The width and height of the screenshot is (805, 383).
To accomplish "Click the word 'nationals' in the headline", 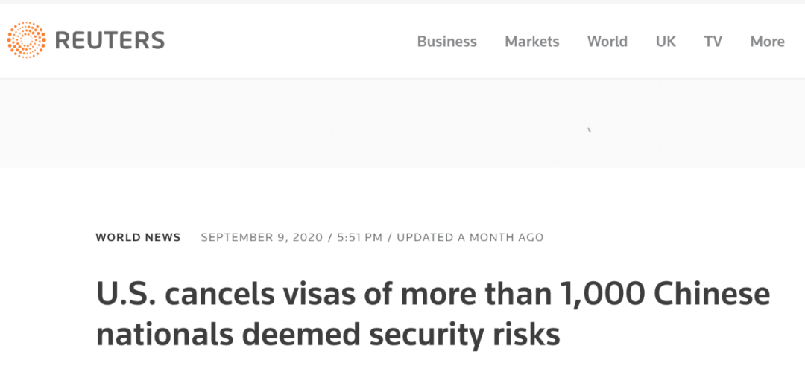I will click(164, 335).
